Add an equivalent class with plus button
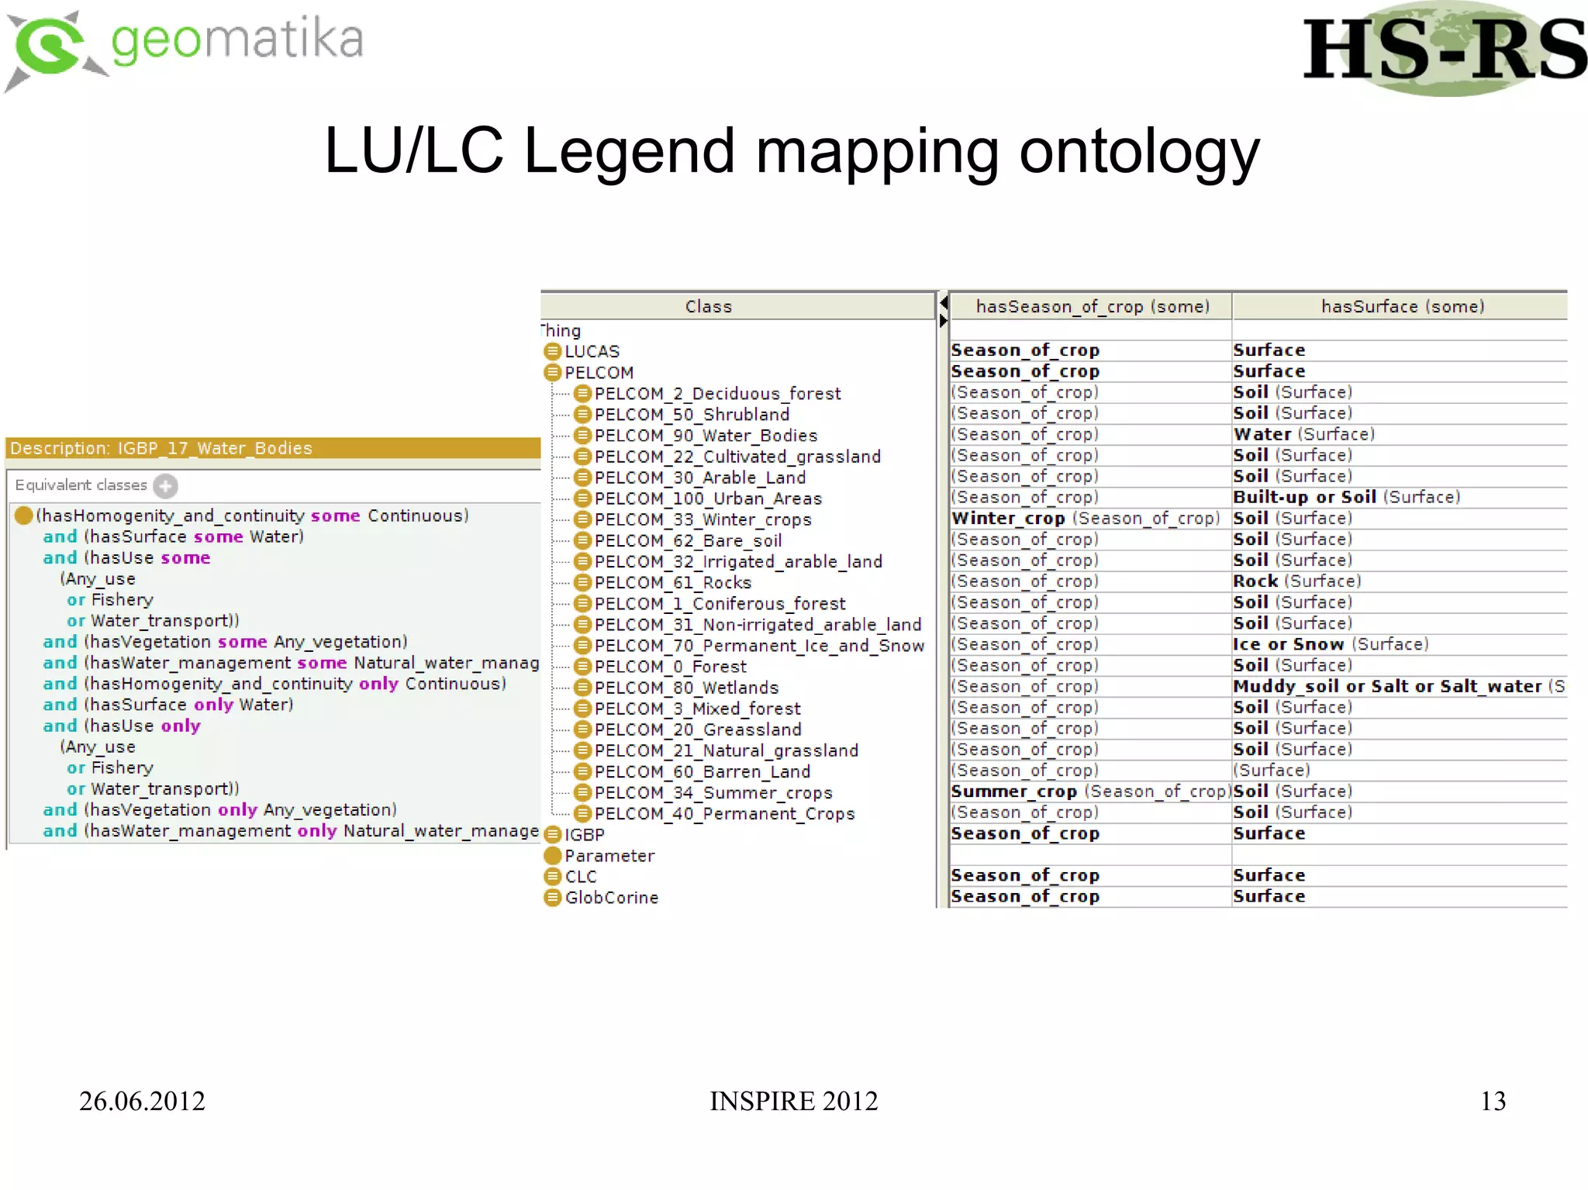 [x=165, y=485]
